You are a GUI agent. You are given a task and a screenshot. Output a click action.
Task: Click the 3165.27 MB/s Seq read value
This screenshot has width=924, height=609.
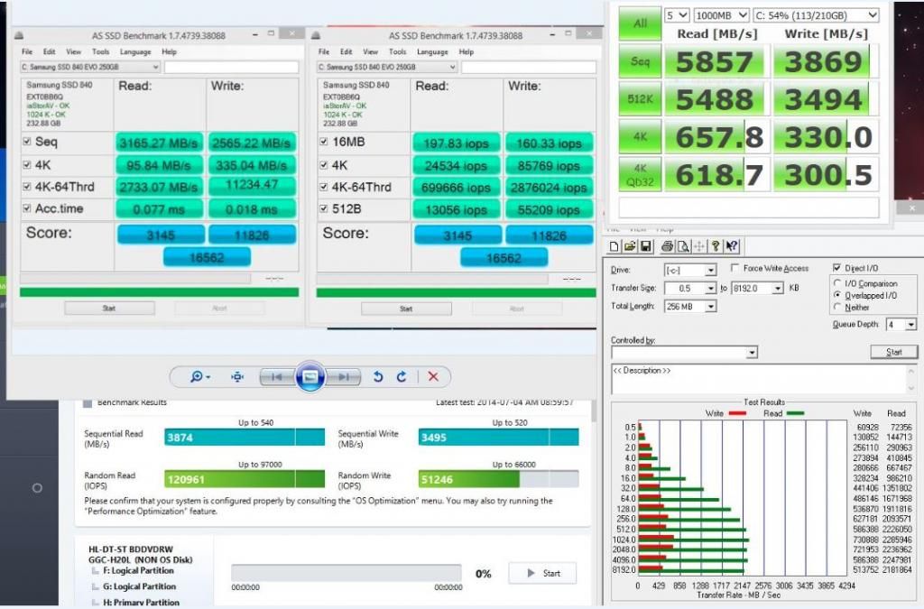(159, 143)
